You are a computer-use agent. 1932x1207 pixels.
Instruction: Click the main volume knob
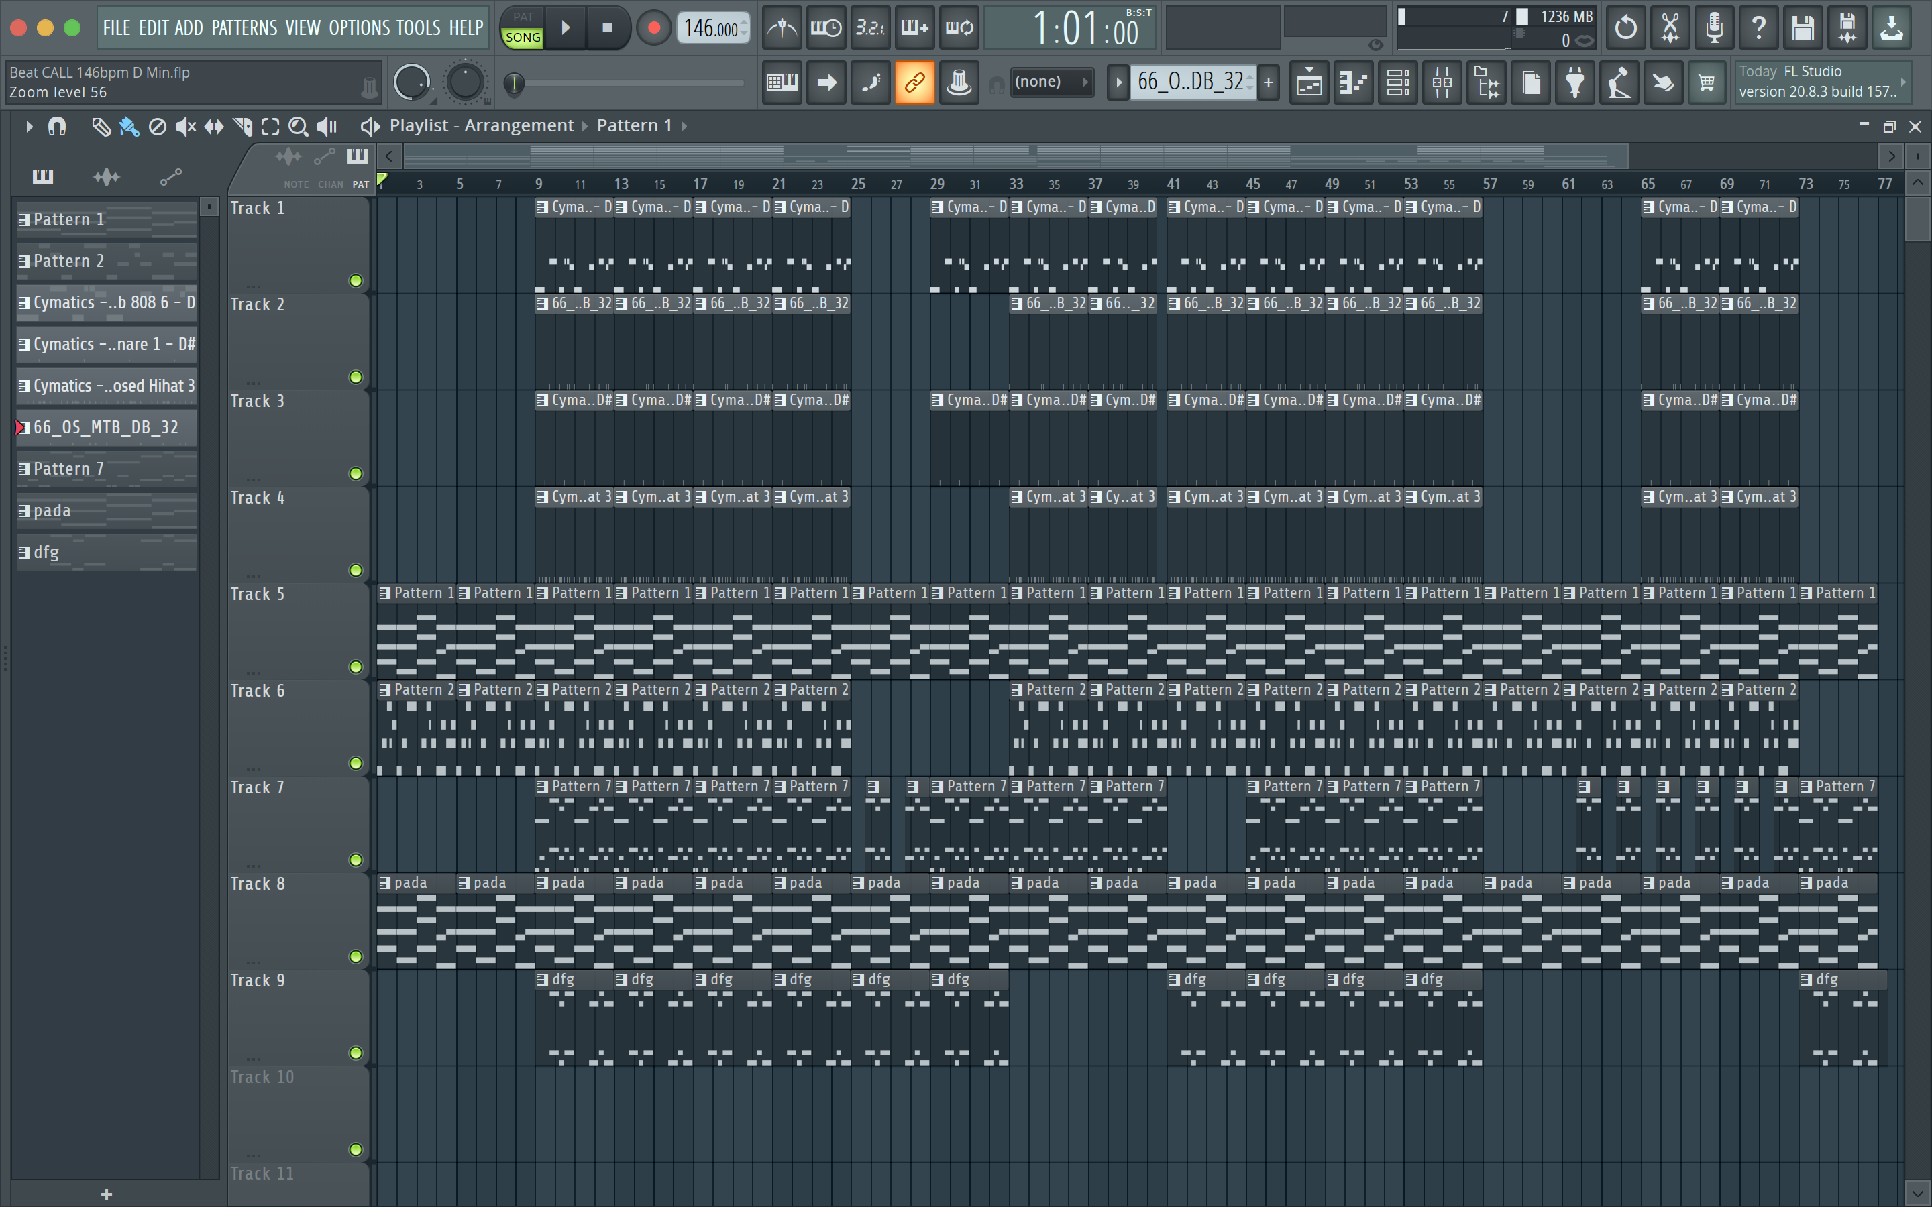[412, 82]
